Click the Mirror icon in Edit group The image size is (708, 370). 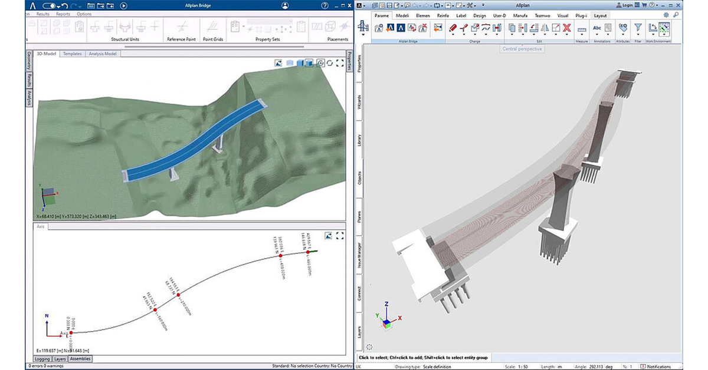(x=545, y=27)
